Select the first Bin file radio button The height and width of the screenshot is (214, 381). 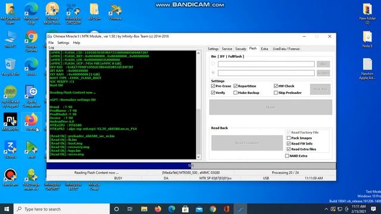pos(213,64)
